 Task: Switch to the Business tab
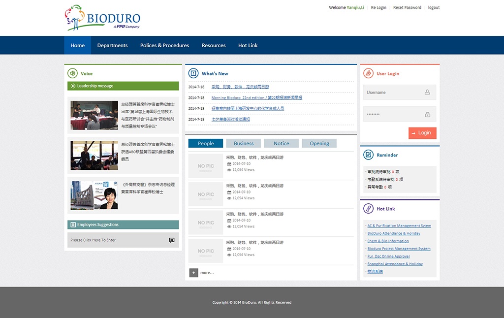[244, 143]
